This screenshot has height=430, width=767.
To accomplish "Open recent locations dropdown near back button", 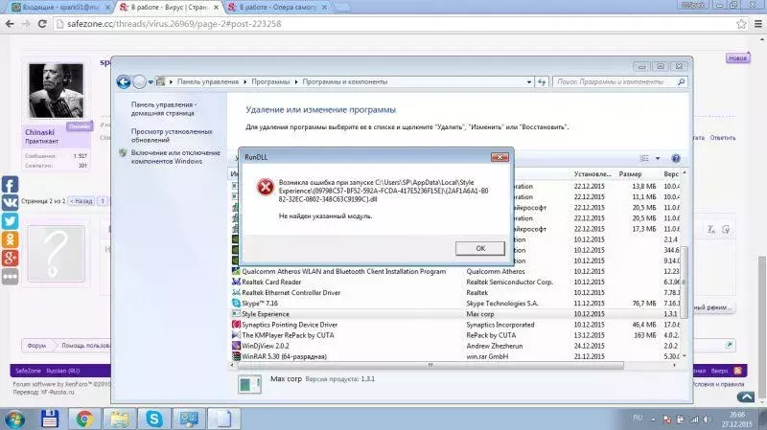I will (151, 82).
